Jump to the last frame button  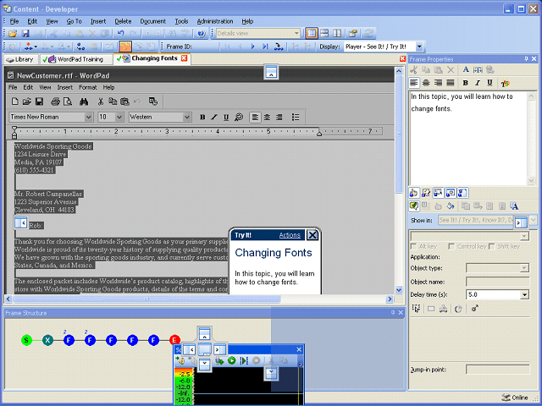click(265, 47)
